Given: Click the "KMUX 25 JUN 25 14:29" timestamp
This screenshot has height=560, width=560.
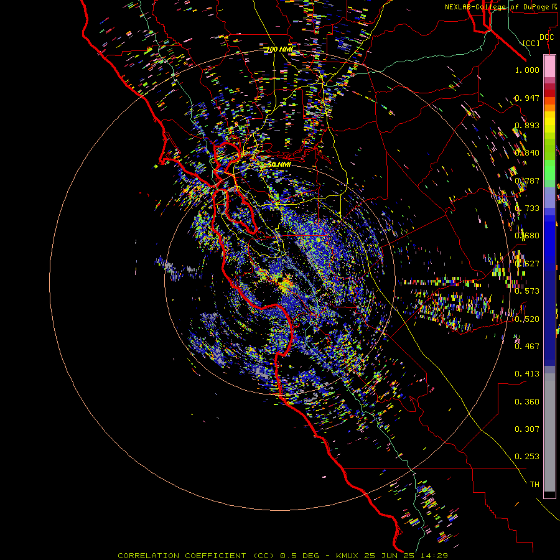Looking at the screenshot, I should coord(392,556).
